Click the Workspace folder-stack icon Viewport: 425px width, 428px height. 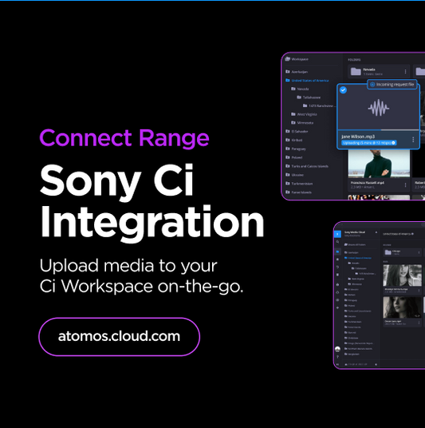287,59
